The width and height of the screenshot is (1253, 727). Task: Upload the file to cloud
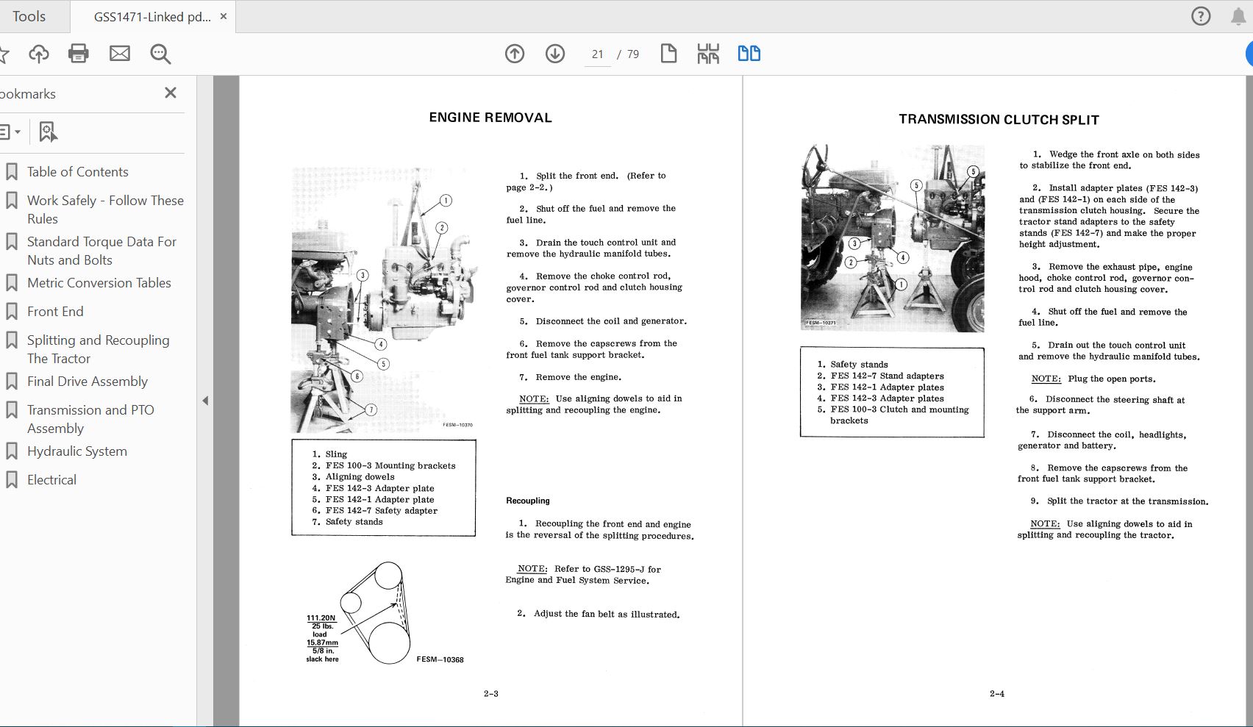click(x=38, y=54)
